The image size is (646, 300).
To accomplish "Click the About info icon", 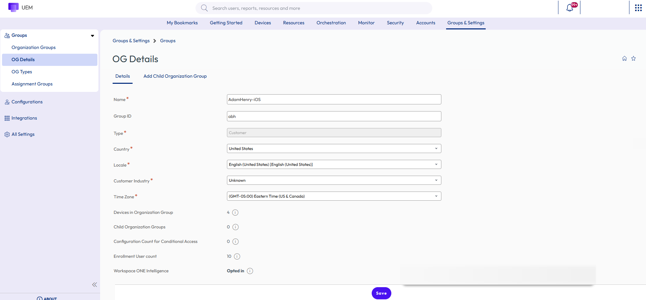I will pos(40,298).
